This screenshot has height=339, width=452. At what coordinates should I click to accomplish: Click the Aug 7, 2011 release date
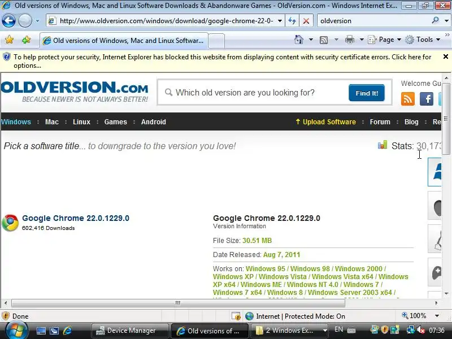pyautogui.click(x=281, y=255)
